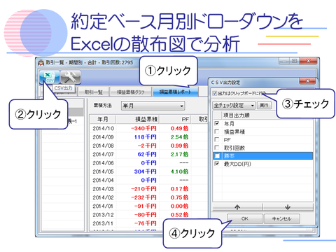Close the CSV出力設定 dialog
This screenshot has height=252, width=336.
(307, 81)
